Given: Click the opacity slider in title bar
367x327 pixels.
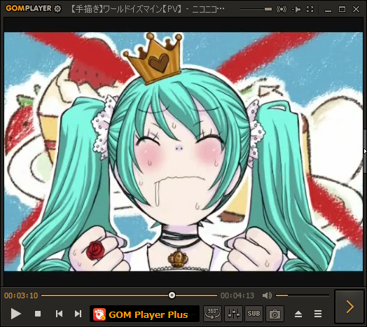Looking at the screenshot, I should [x=256, y=9].
